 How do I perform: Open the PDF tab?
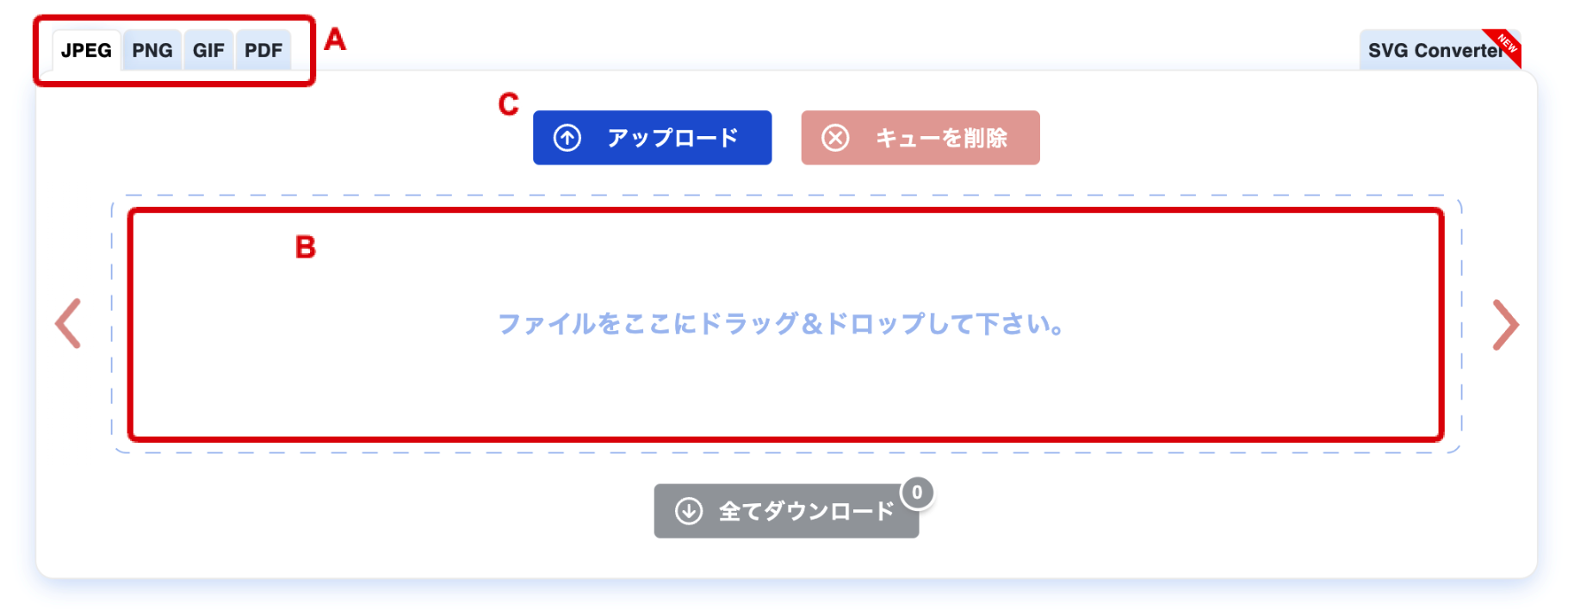pos(263,50)
